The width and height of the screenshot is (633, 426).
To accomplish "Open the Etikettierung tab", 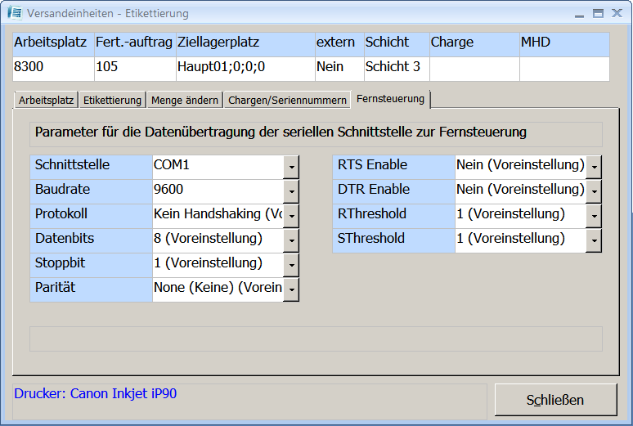I will tap(113, 101).
